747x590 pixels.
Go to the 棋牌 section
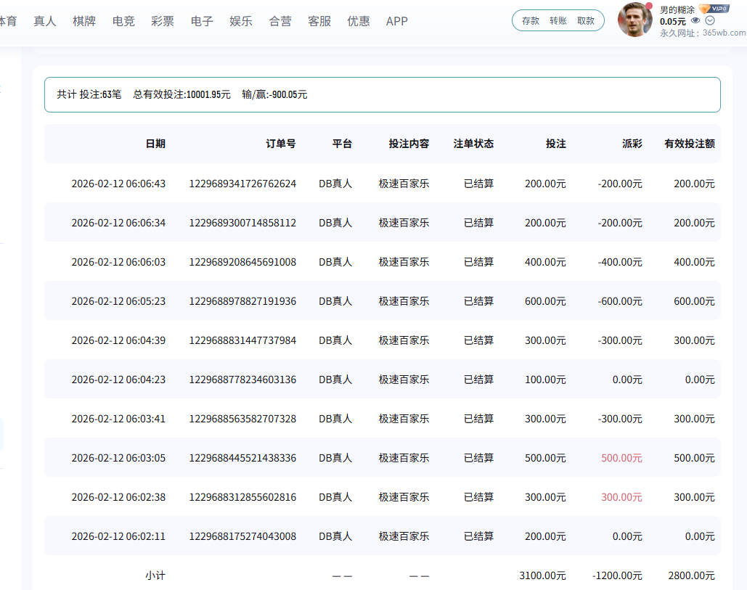tap(84, 21)
